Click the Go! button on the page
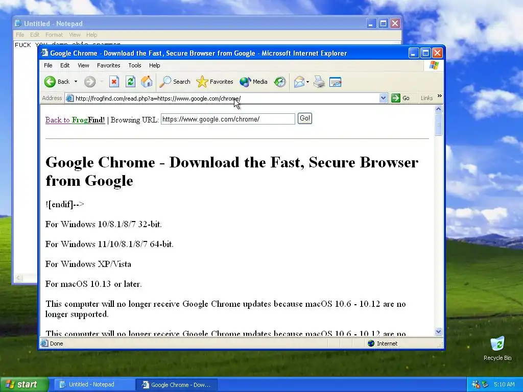 [304, 118]
